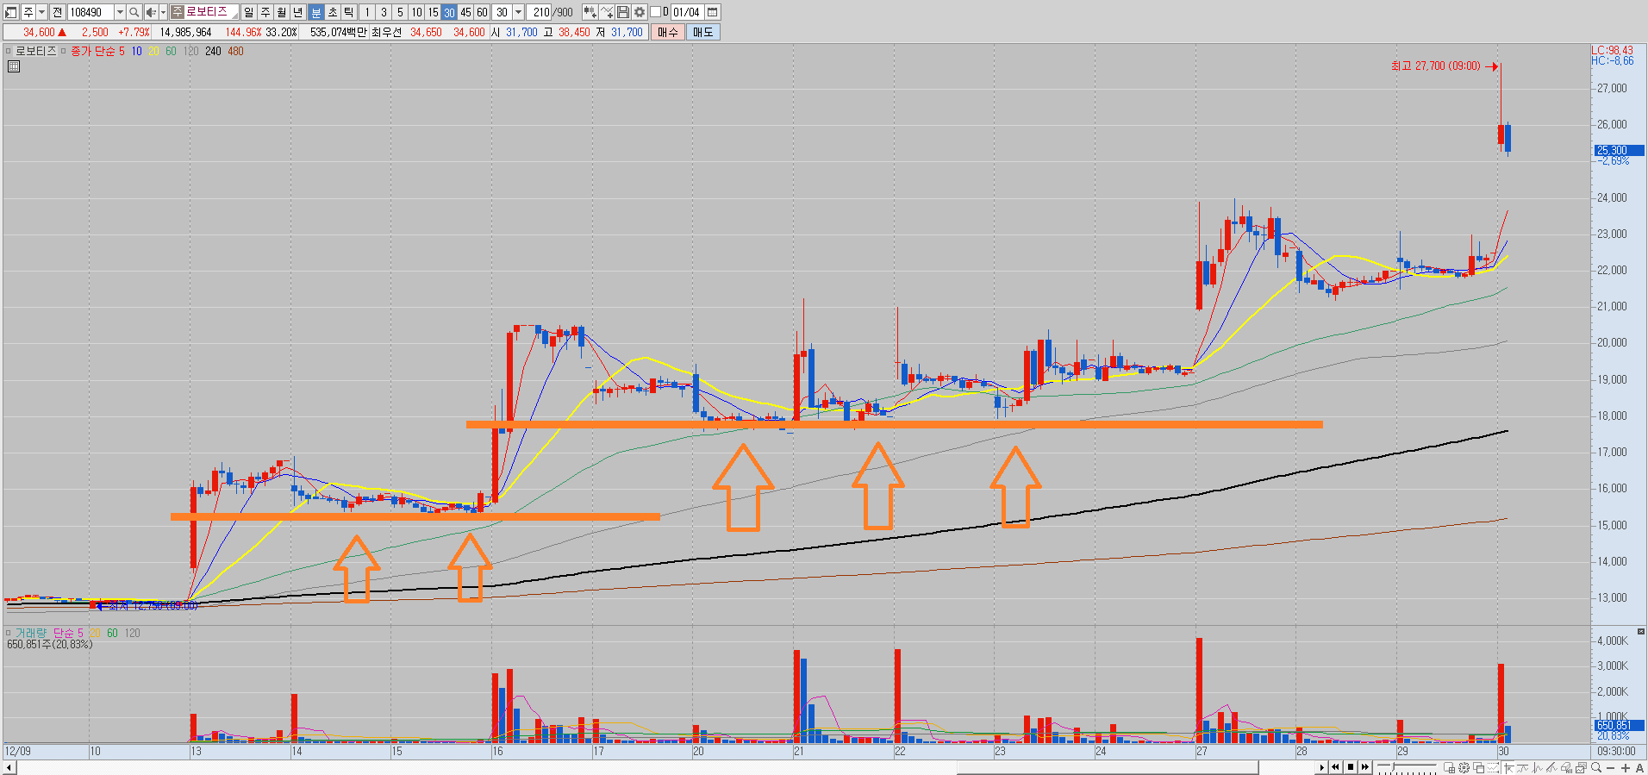Click the current price 34,600 text

coord(39,32)
